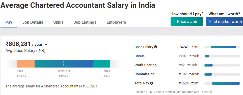Select the Job Listings tab
Viewport: 243px width, 95px height.
(x=85, y=22)
